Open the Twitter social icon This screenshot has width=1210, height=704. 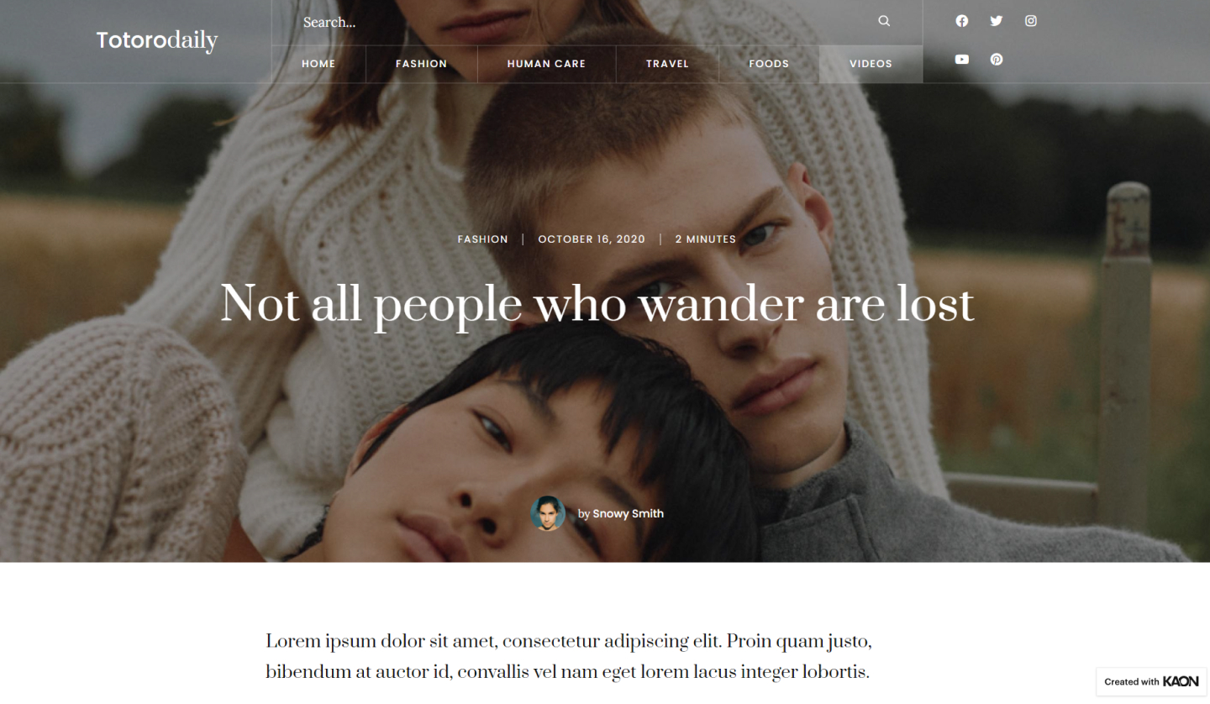click(x=997, y=21)
